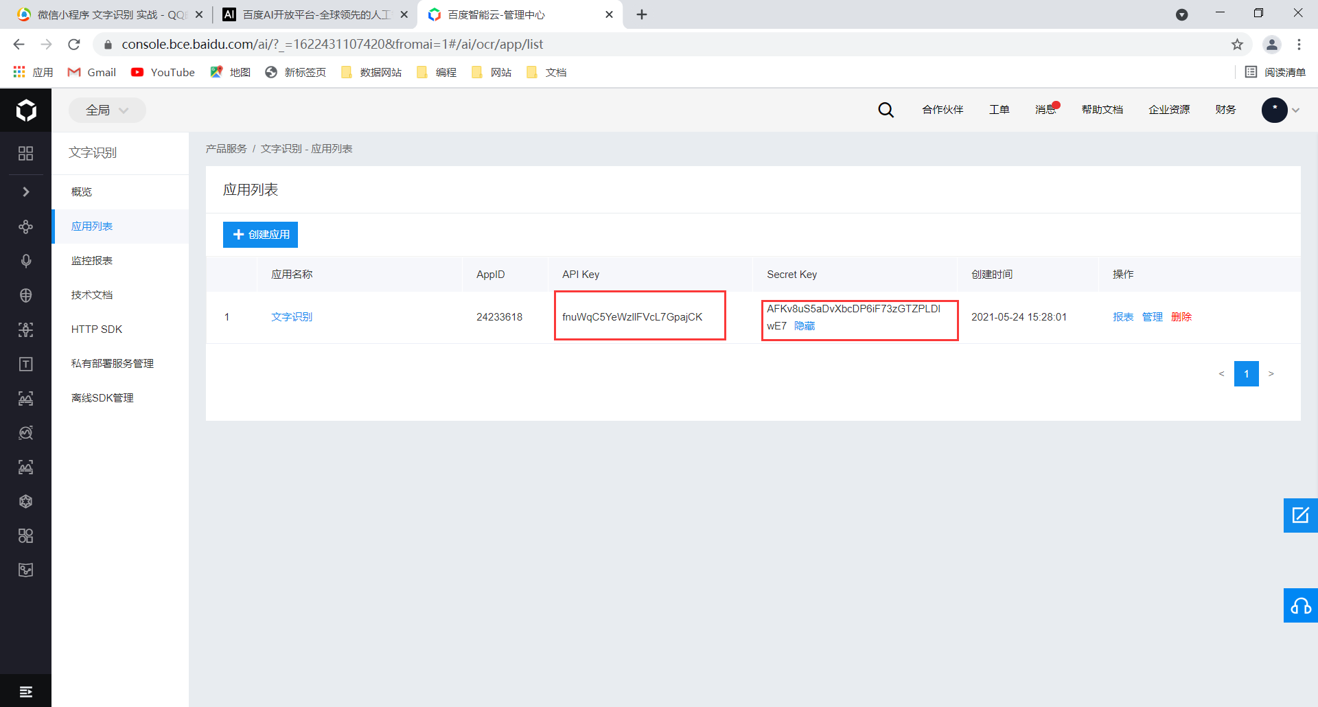Image resolution: width=1318 pixels, height=707 pixels.
Task: Open 合作伙伴 in the top navigation
Action: [943, 110]
